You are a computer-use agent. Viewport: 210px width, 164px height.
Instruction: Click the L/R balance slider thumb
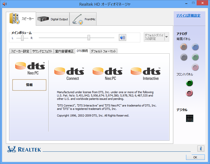pos(22,38)
